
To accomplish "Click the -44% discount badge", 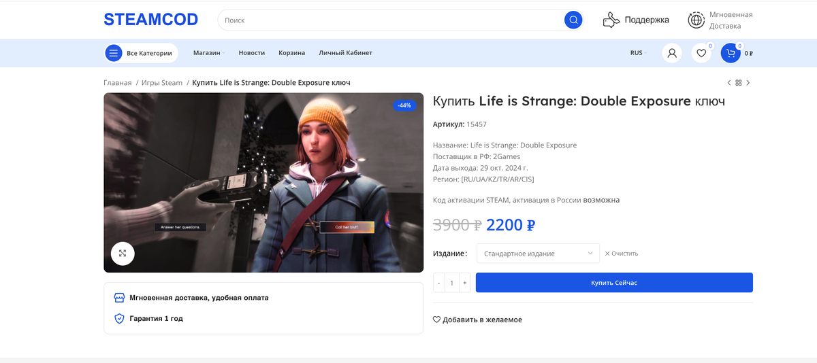I will (x=404, y=105).
